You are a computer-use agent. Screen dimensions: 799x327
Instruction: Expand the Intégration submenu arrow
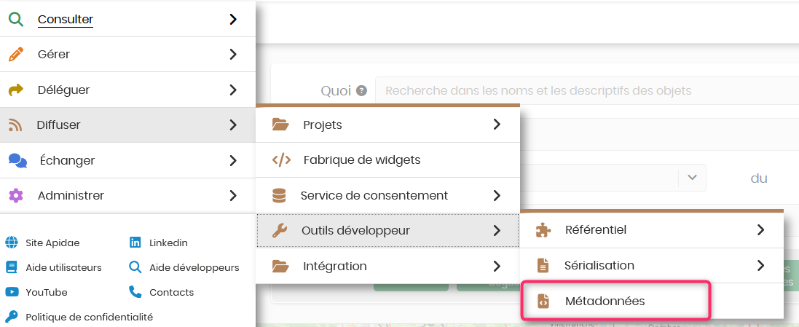click(x=497, y=266)
